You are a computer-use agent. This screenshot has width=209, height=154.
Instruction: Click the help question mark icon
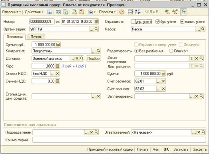pyautogui.click(x=122, y=12)
